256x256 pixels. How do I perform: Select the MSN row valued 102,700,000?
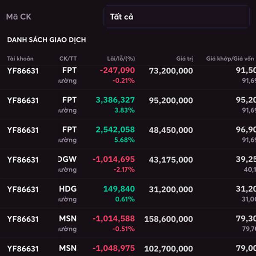pos(169,248)
